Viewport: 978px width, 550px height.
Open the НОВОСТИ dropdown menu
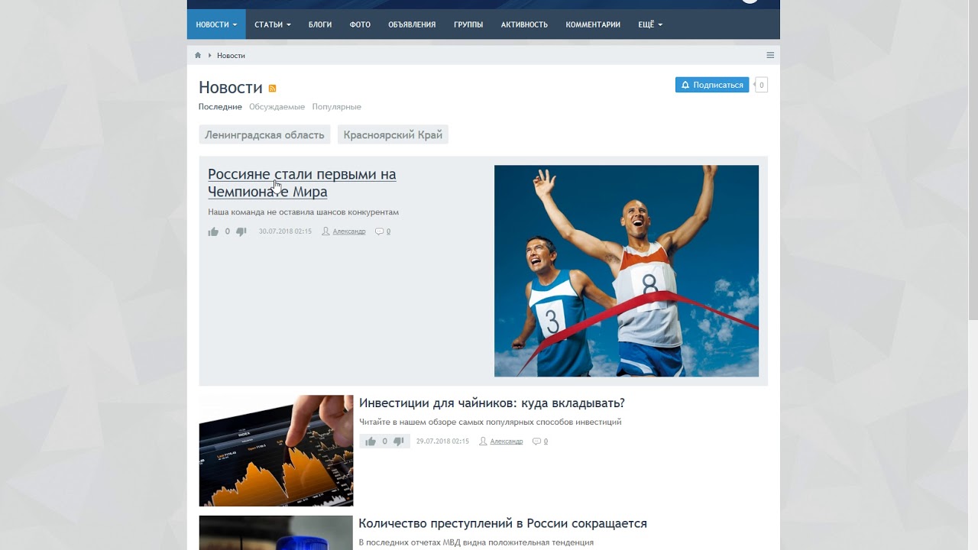click(x=216, y=24)
